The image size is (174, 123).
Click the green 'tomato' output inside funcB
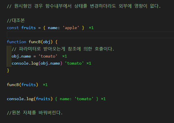74,63
